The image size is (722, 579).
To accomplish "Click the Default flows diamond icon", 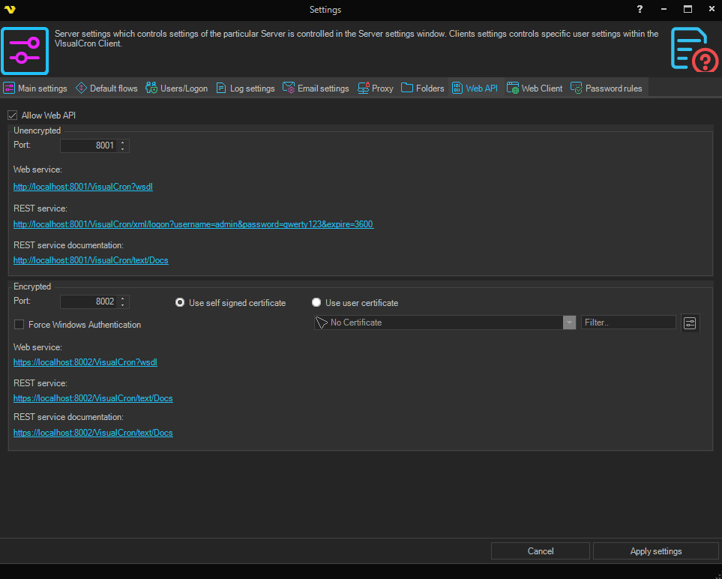I will click(x=81, y=88).
